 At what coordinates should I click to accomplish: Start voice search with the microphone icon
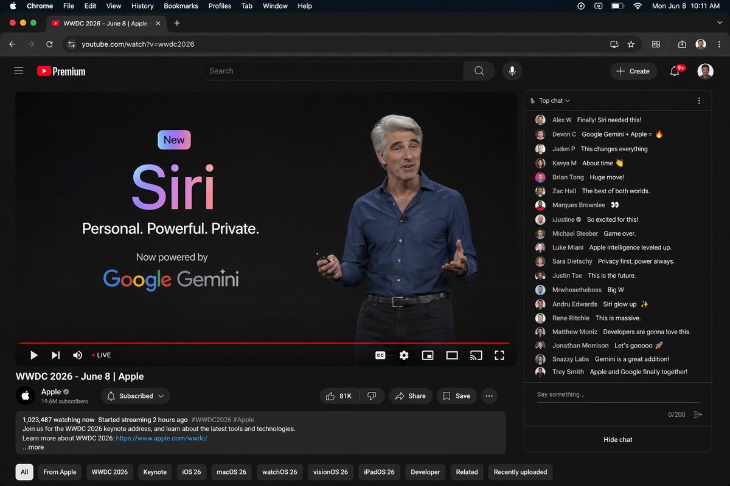[512, 71]
